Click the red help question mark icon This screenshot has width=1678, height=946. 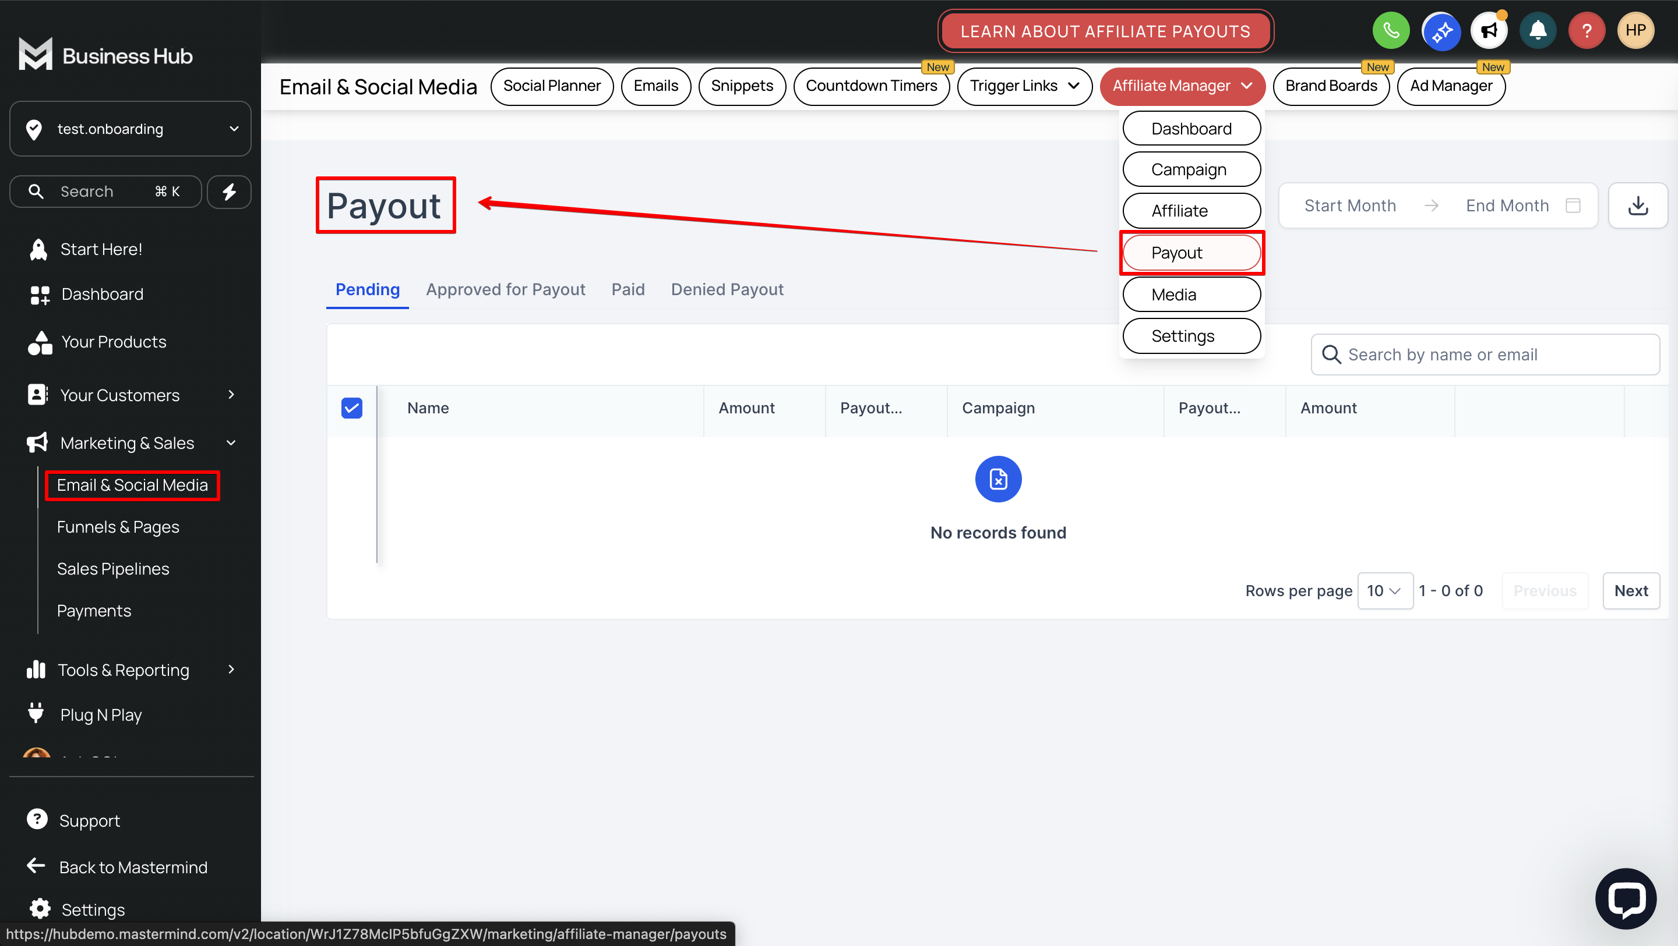[1587, 30]
